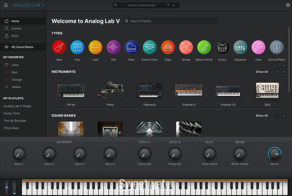Like the current preset with heart icon

click(x=116, y=5)
